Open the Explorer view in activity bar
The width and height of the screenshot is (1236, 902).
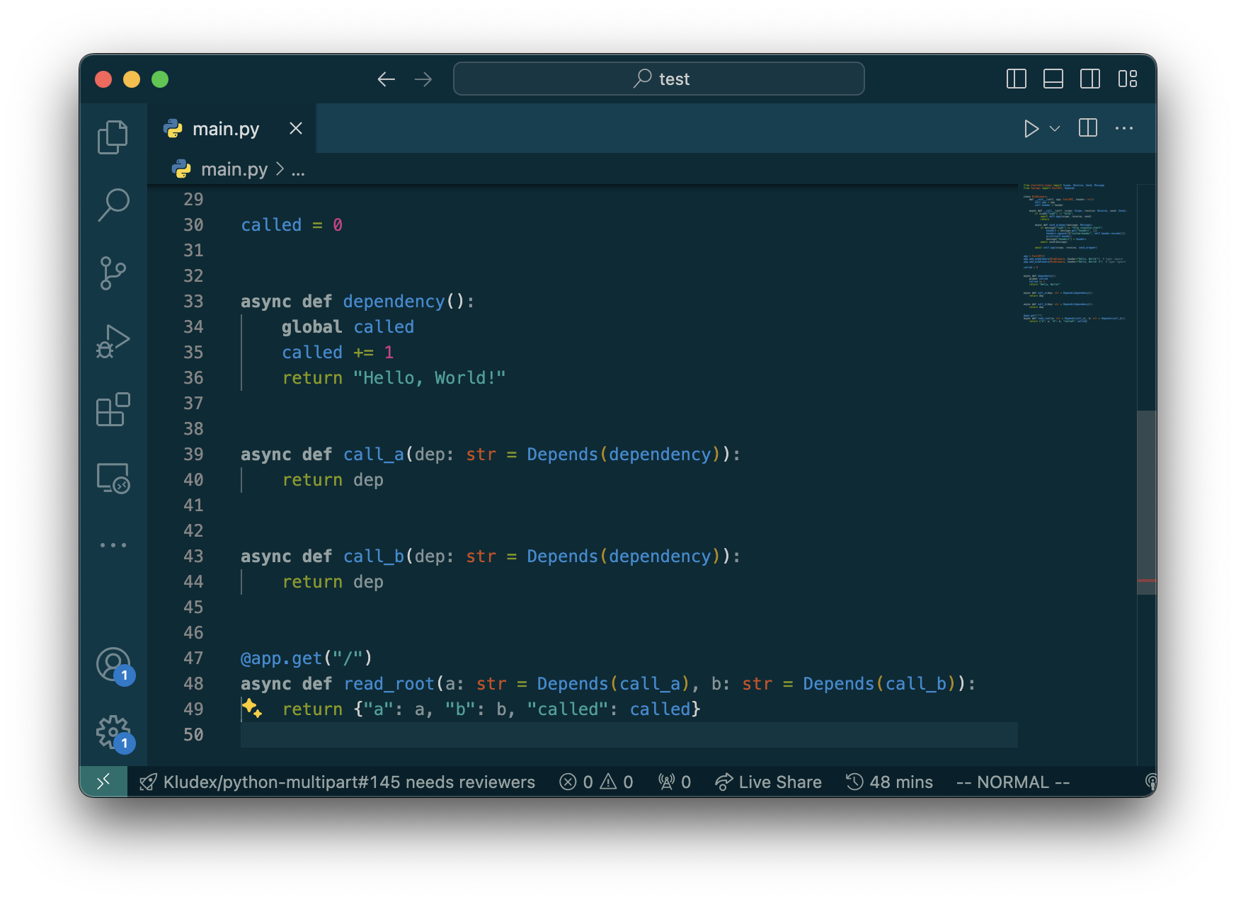(x=113, y=137)
